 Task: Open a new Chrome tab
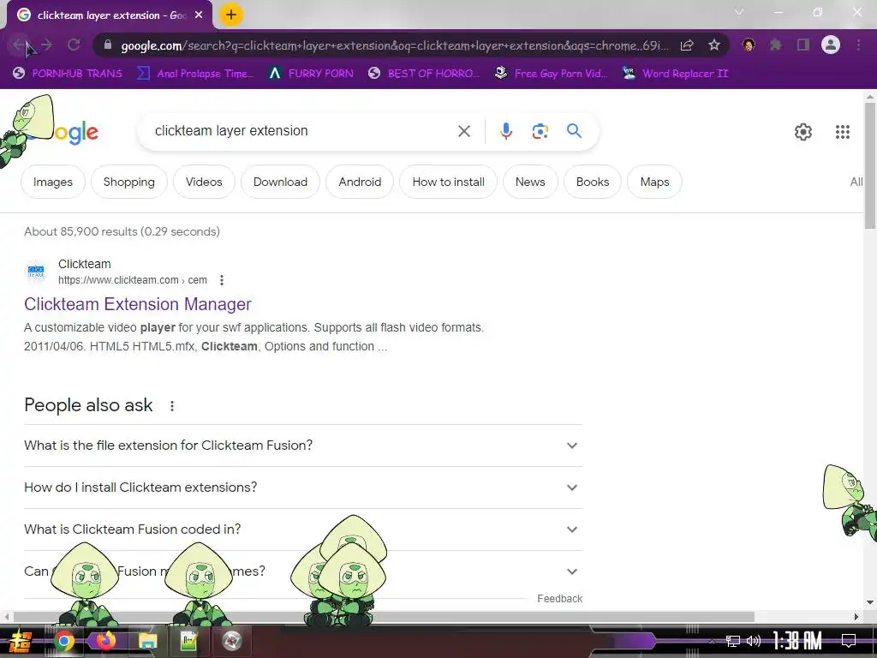click(231, 15)
